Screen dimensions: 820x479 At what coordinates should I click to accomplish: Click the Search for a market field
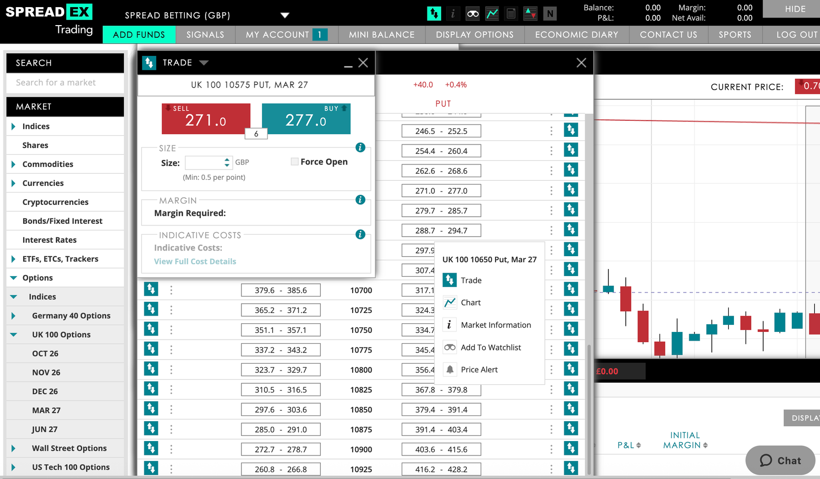pyautogui.click(x=65, y=83)
